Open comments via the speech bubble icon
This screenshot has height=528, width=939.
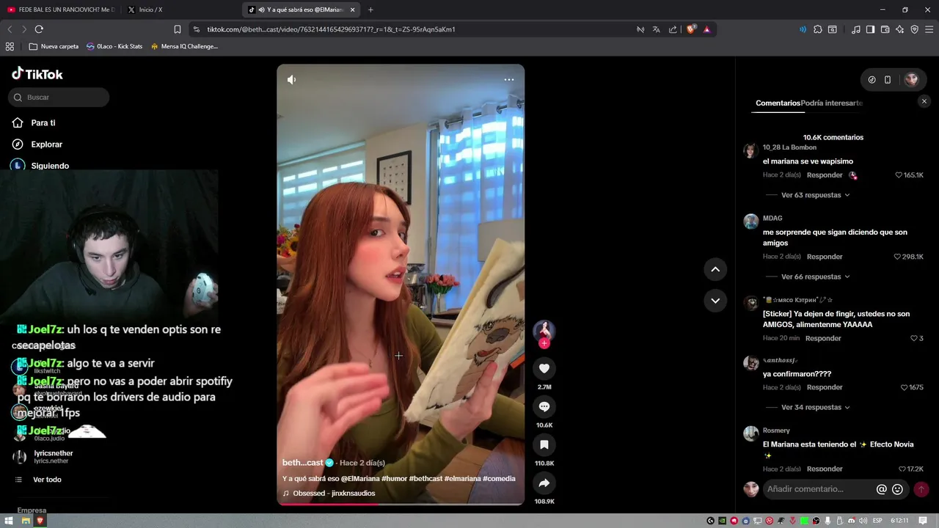tap(544, 406)
